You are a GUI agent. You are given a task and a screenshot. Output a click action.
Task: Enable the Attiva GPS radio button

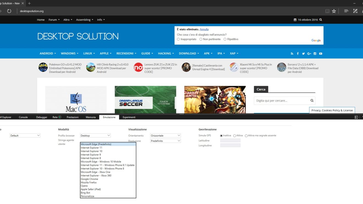tap(235, 136)
